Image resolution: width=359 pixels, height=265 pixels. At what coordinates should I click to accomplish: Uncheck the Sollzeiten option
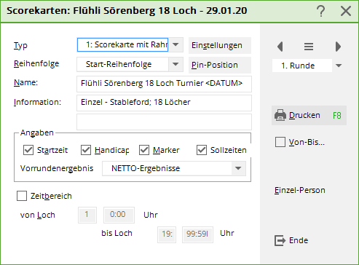tap(202, 150)
